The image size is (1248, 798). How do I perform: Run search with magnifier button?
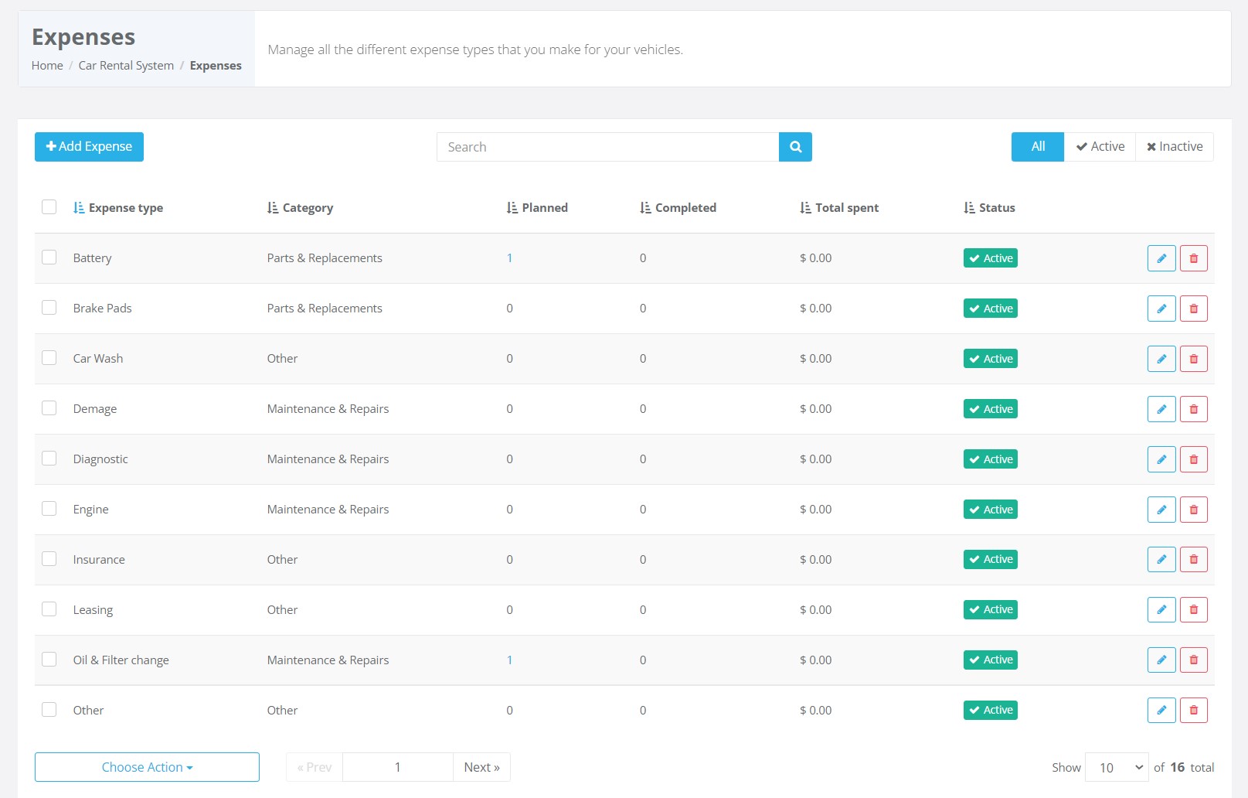click(x=795, y=147)
